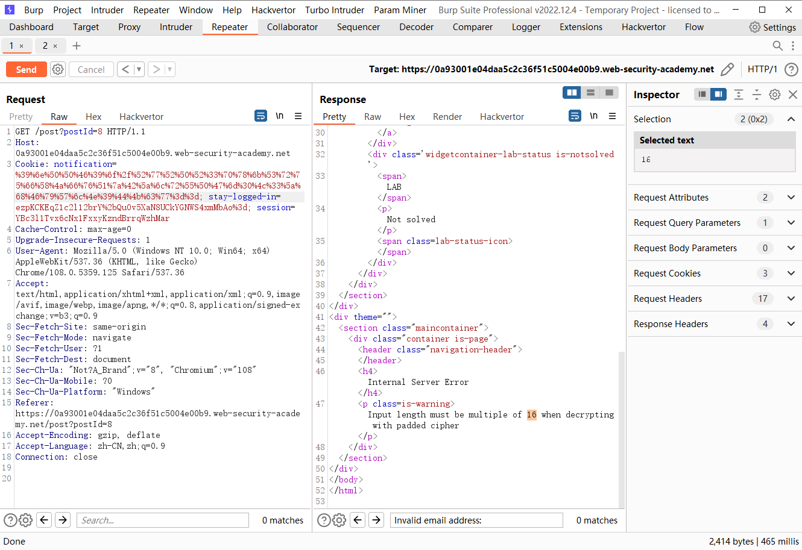Toggle non-printable chars \n in the Response panel
Screen dimensions: 802x550
pos(593,116)
